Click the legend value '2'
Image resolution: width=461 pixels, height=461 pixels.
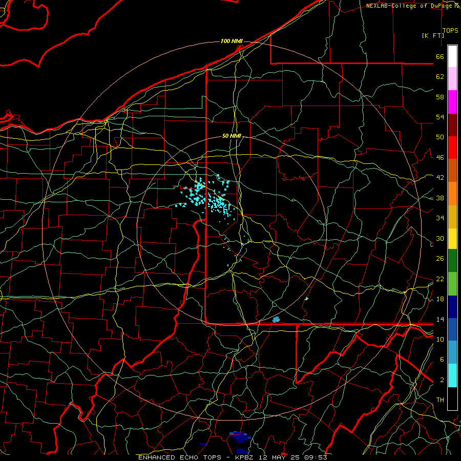pyautogui.click(x=442, y=380)
